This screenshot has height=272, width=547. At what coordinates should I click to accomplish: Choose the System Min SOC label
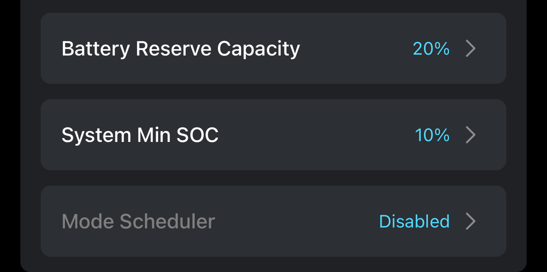click(140, 135)
